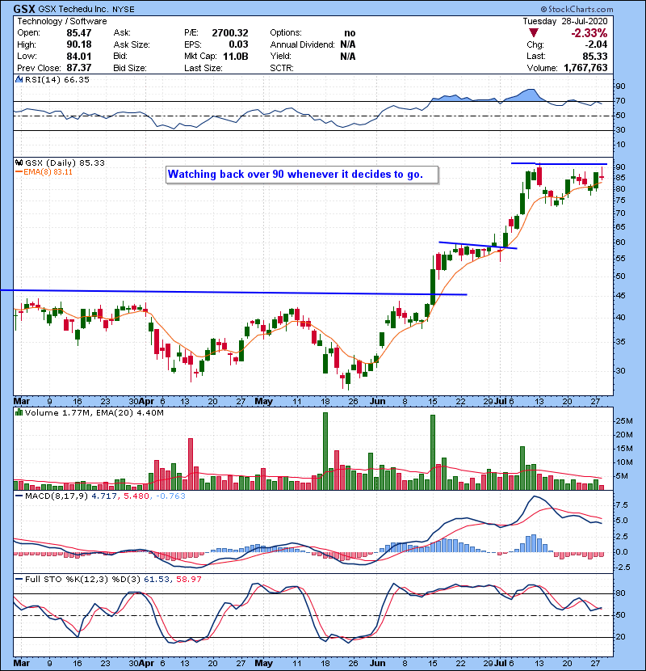This screenshot has width=646, height=671.
Task: Click the 'Ask Size:' label
Action: [x=132, y=44]
